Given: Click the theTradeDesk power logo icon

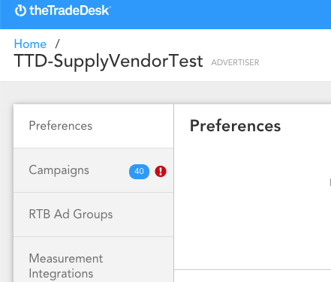Looking at the screenshot, I should 20,10.
